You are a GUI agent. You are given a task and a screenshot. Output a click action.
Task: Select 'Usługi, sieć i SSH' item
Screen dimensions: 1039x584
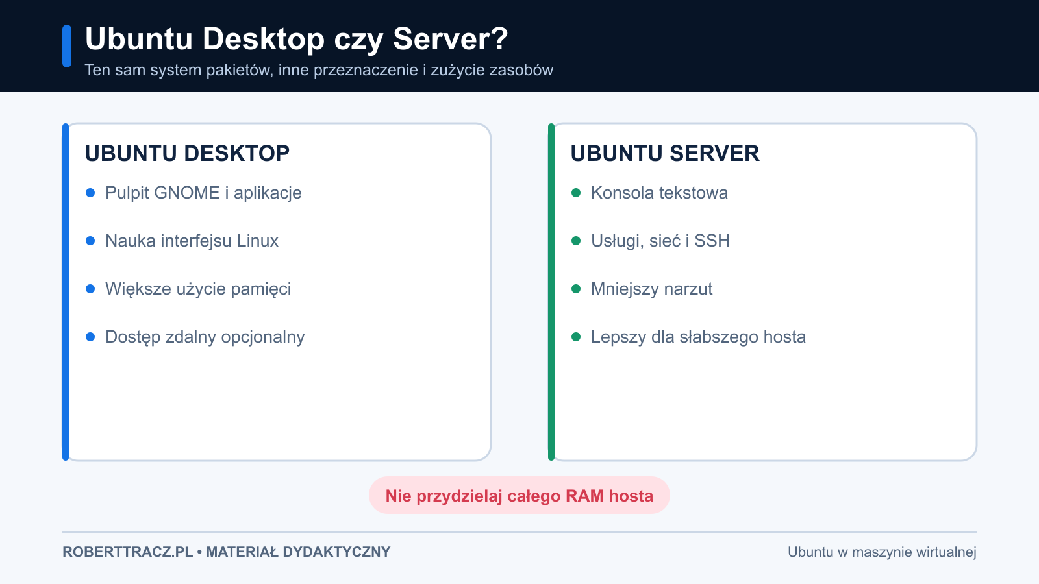click(x=660, y=241)
